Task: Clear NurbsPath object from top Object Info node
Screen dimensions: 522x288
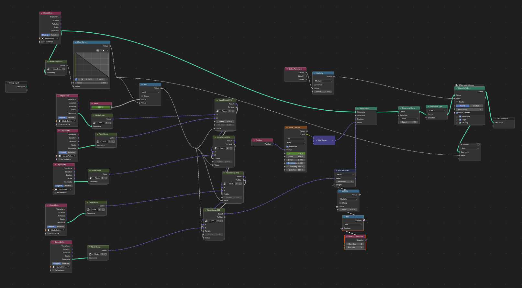Action: tap(57, 39)
